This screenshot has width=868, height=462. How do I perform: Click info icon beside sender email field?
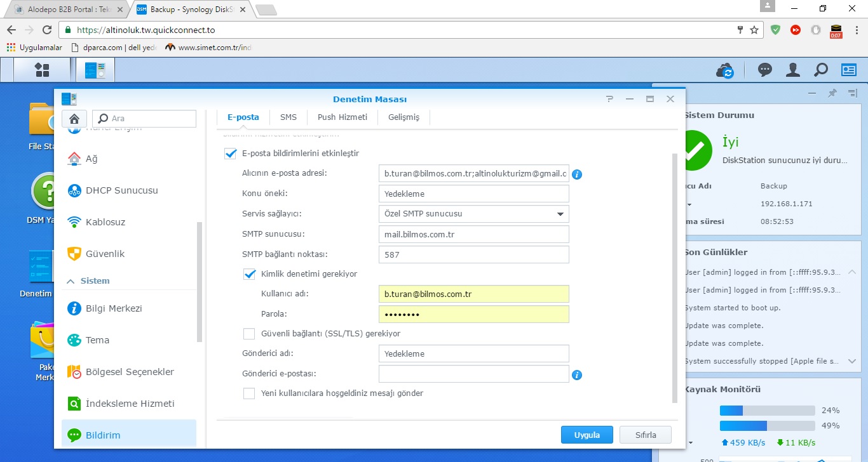coord(577,374)
